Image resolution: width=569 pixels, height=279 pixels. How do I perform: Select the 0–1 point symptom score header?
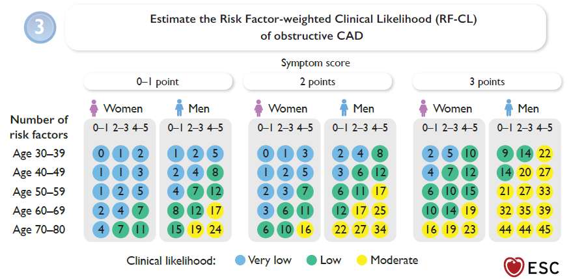(158, 82)
